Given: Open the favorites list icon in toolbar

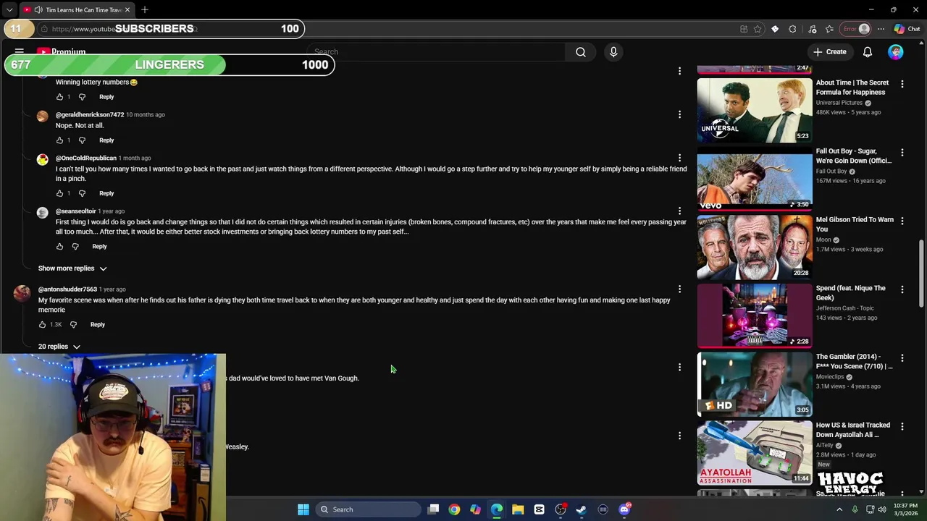Looking at the screenshot, I should click(829, 29).
